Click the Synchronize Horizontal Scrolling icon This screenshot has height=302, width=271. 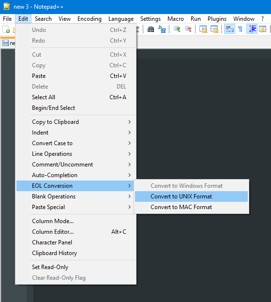click(214, 29)
